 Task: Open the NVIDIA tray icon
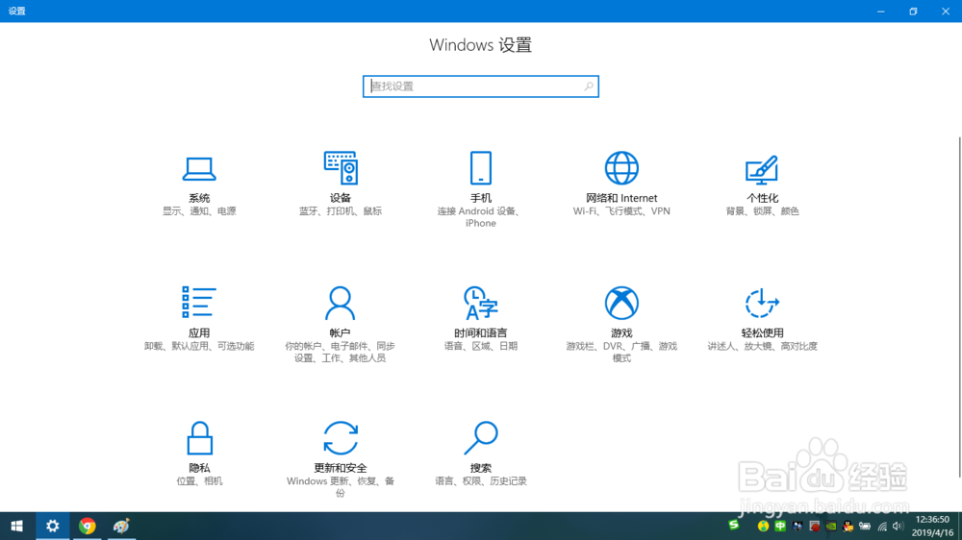tap(831, 526)
